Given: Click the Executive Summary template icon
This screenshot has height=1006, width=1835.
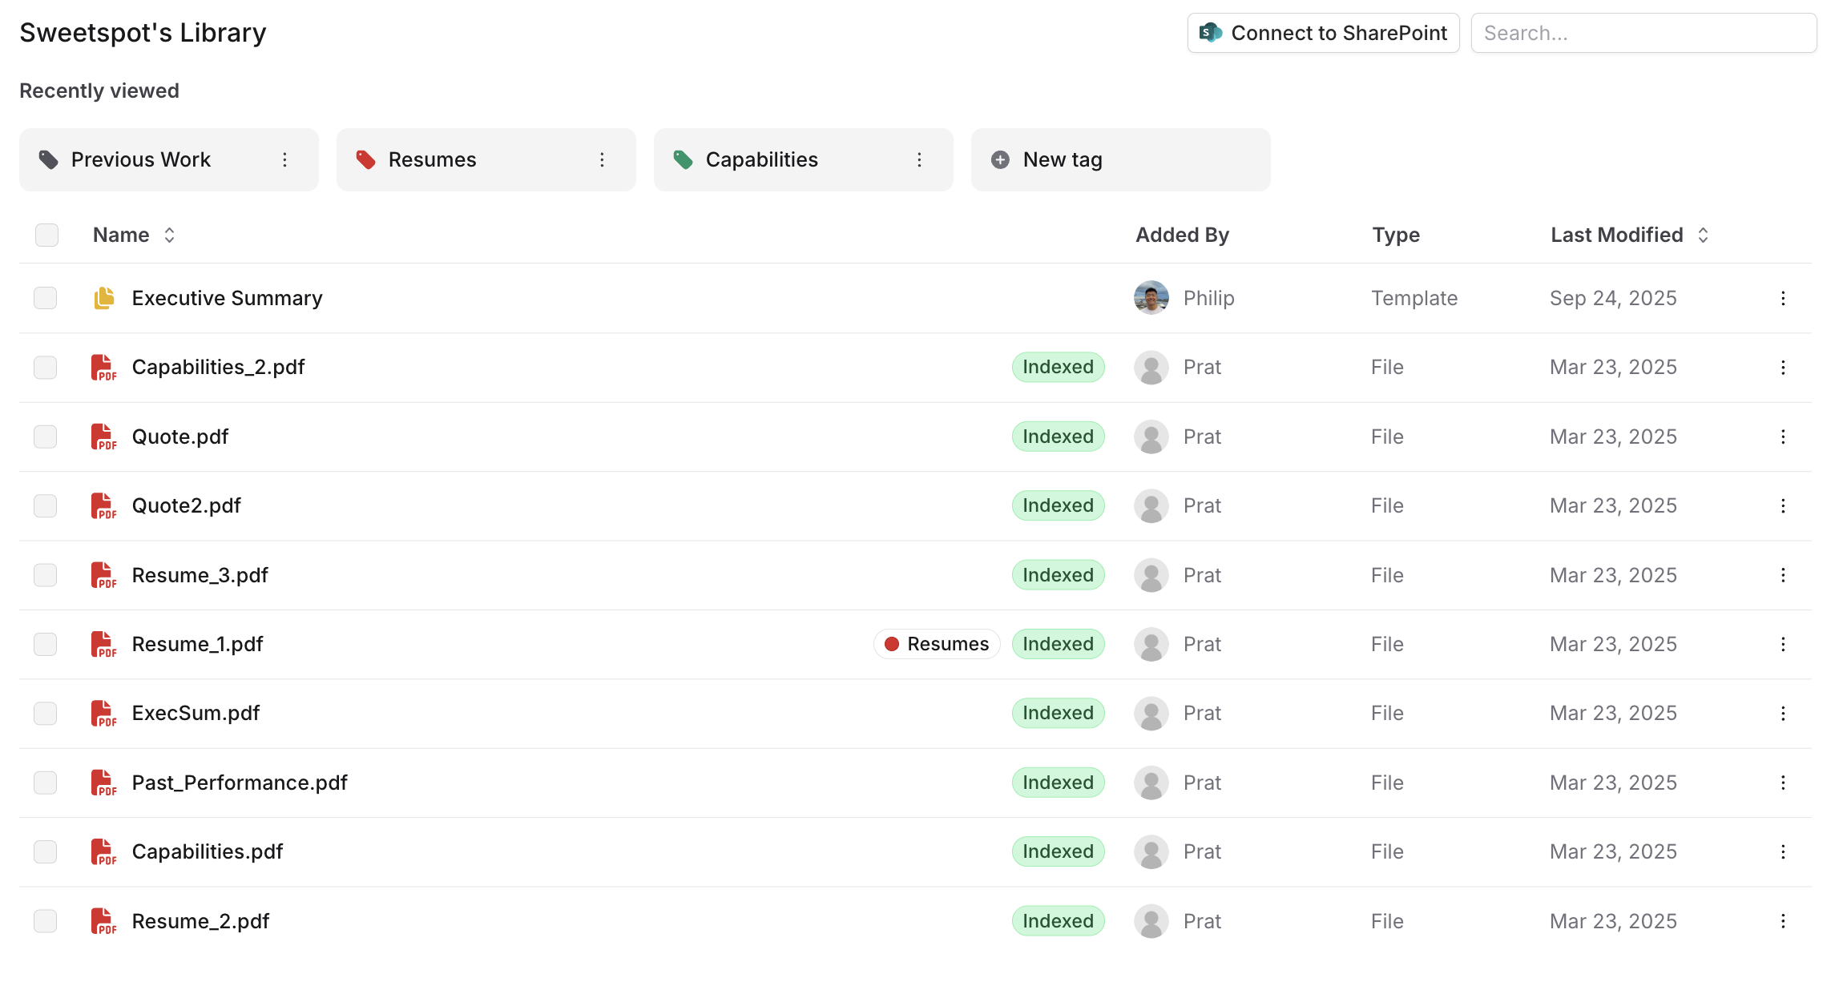Looking at the screenshot, I should pos(104,298).
